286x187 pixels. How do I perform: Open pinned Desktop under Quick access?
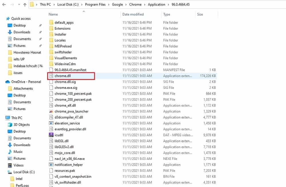tap(19, 25)
